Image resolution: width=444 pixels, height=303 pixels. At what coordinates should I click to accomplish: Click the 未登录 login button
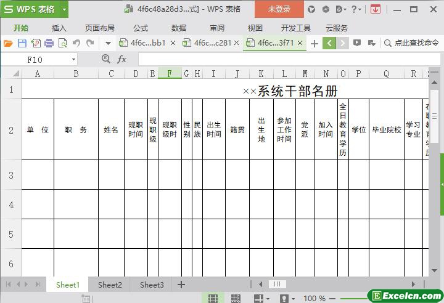point(279,9)
